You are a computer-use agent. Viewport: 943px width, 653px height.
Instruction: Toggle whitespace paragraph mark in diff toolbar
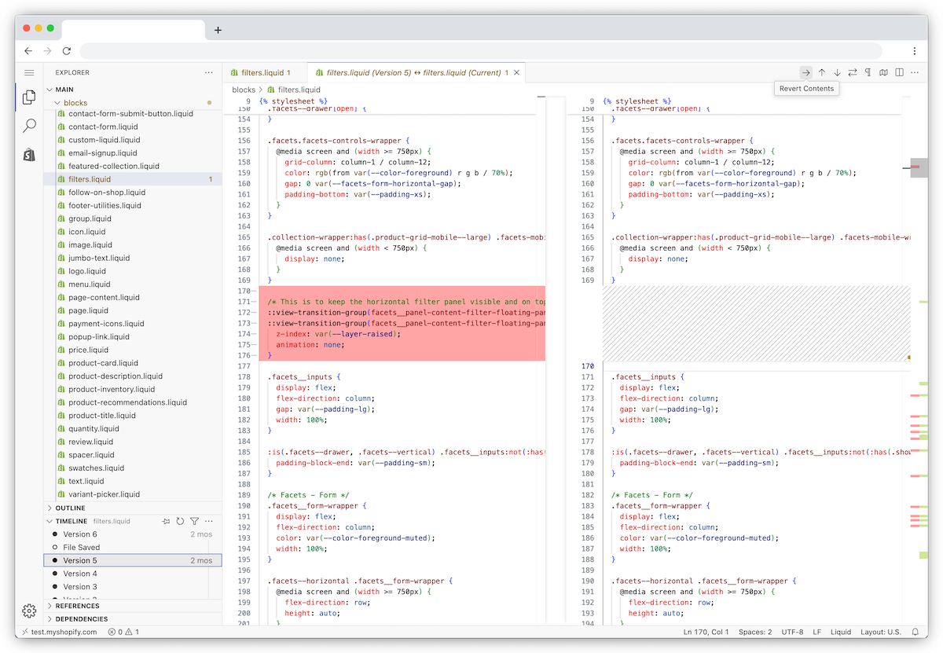click(868, 72)
